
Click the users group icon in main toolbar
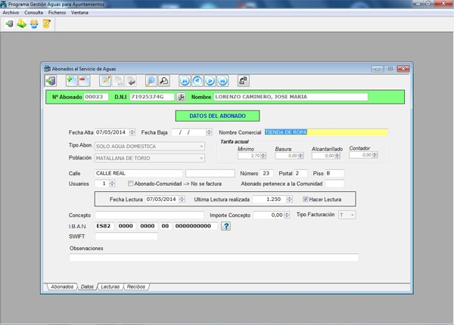(x=34, y=24)
